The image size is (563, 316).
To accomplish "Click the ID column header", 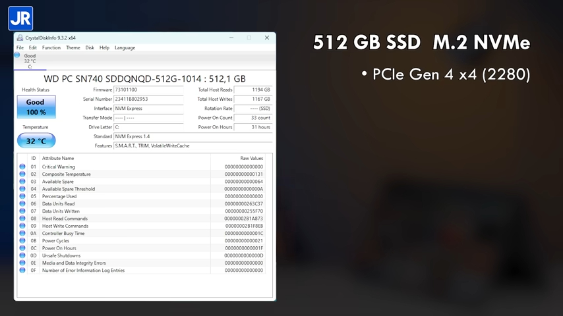I will pyautogui.click(x=34, y=158).
